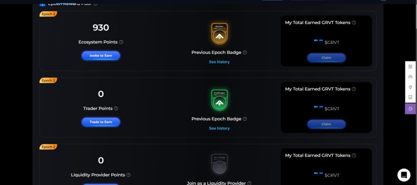Click the page search icon in sidebar
Image resolution: width=417 pixels, height=185 pixels.
click(x=410, y=97)
